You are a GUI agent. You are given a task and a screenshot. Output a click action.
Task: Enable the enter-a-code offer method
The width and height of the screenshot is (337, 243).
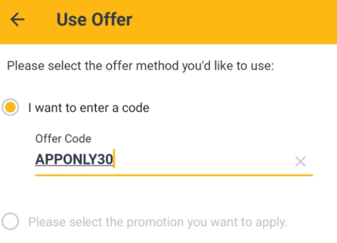(x=10, y=107)
